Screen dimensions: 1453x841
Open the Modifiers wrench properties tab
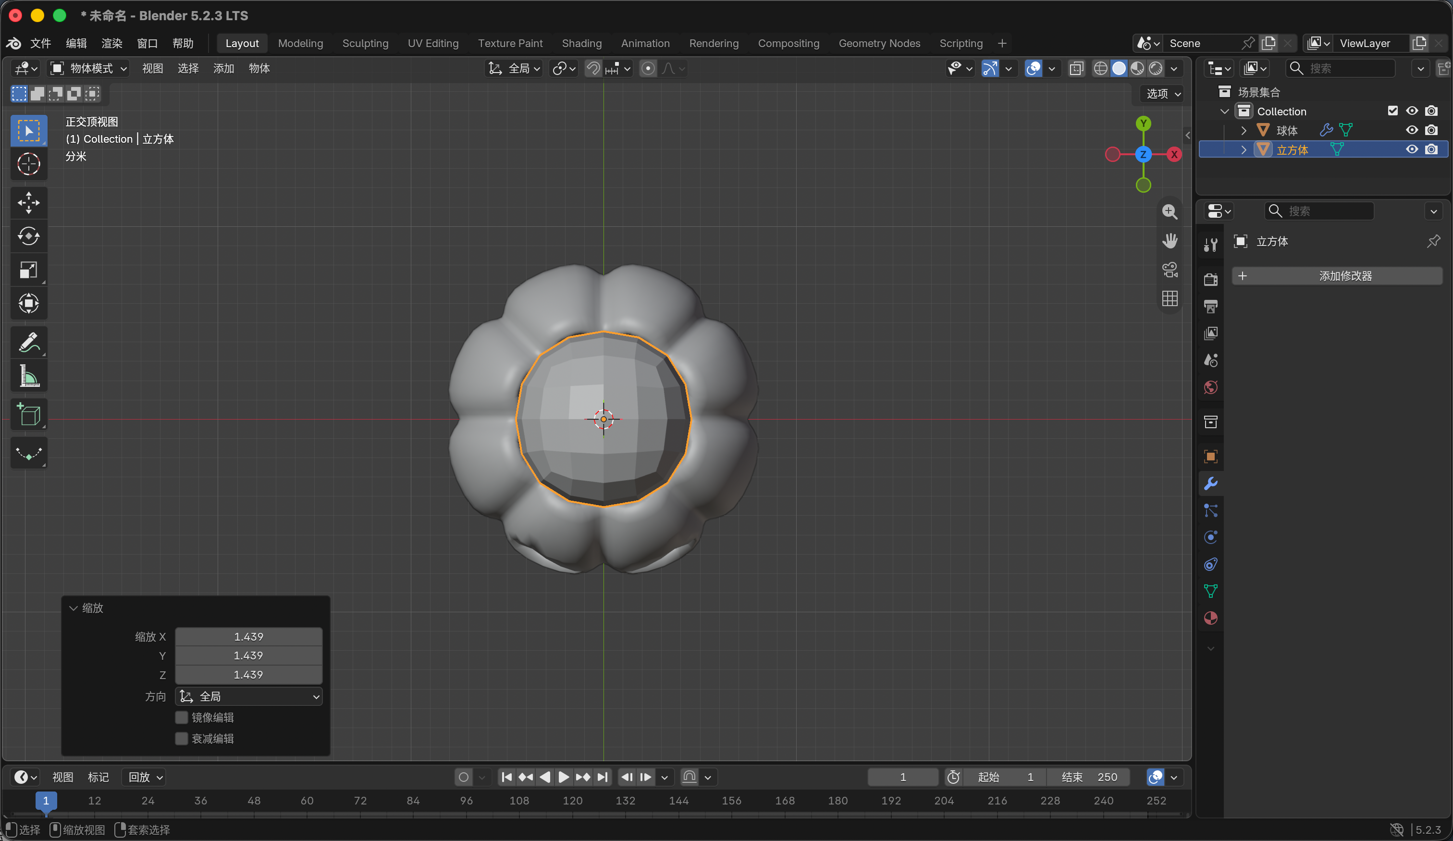click(1211, 484)
